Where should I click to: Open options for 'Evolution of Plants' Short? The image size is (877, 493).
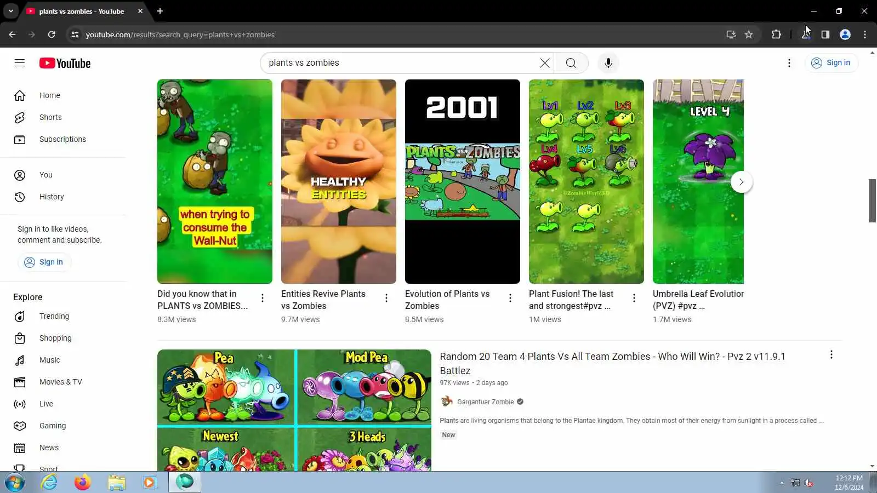point(510,298)
